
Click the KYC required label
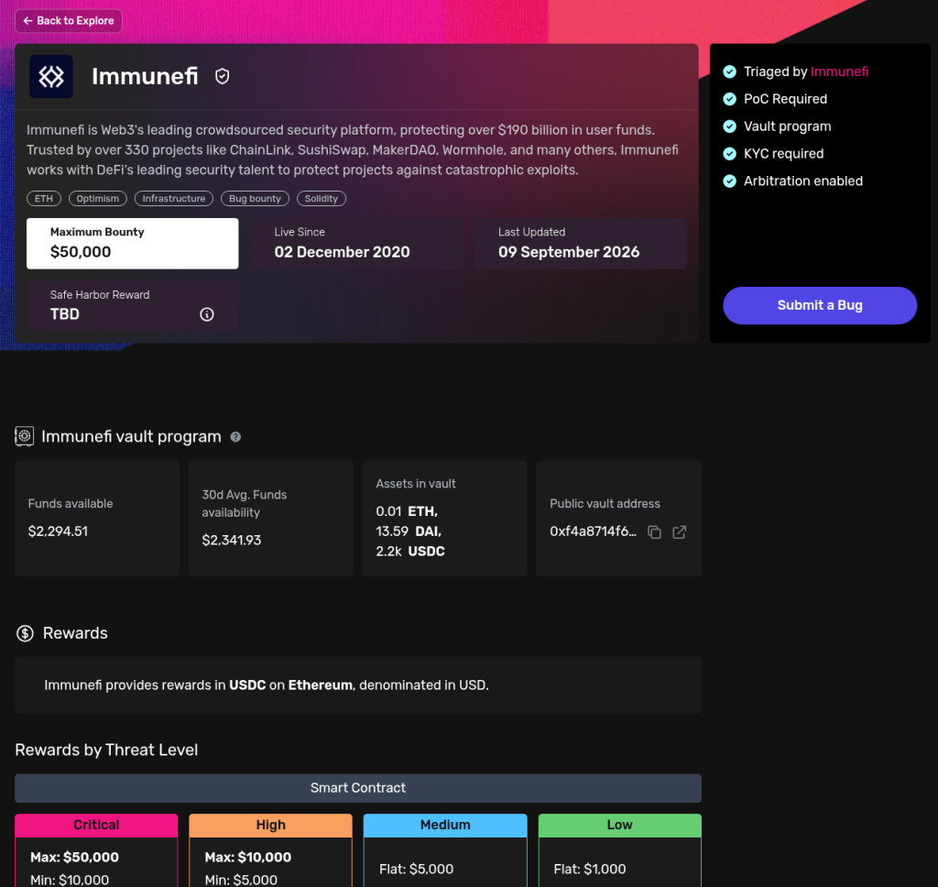784,154
